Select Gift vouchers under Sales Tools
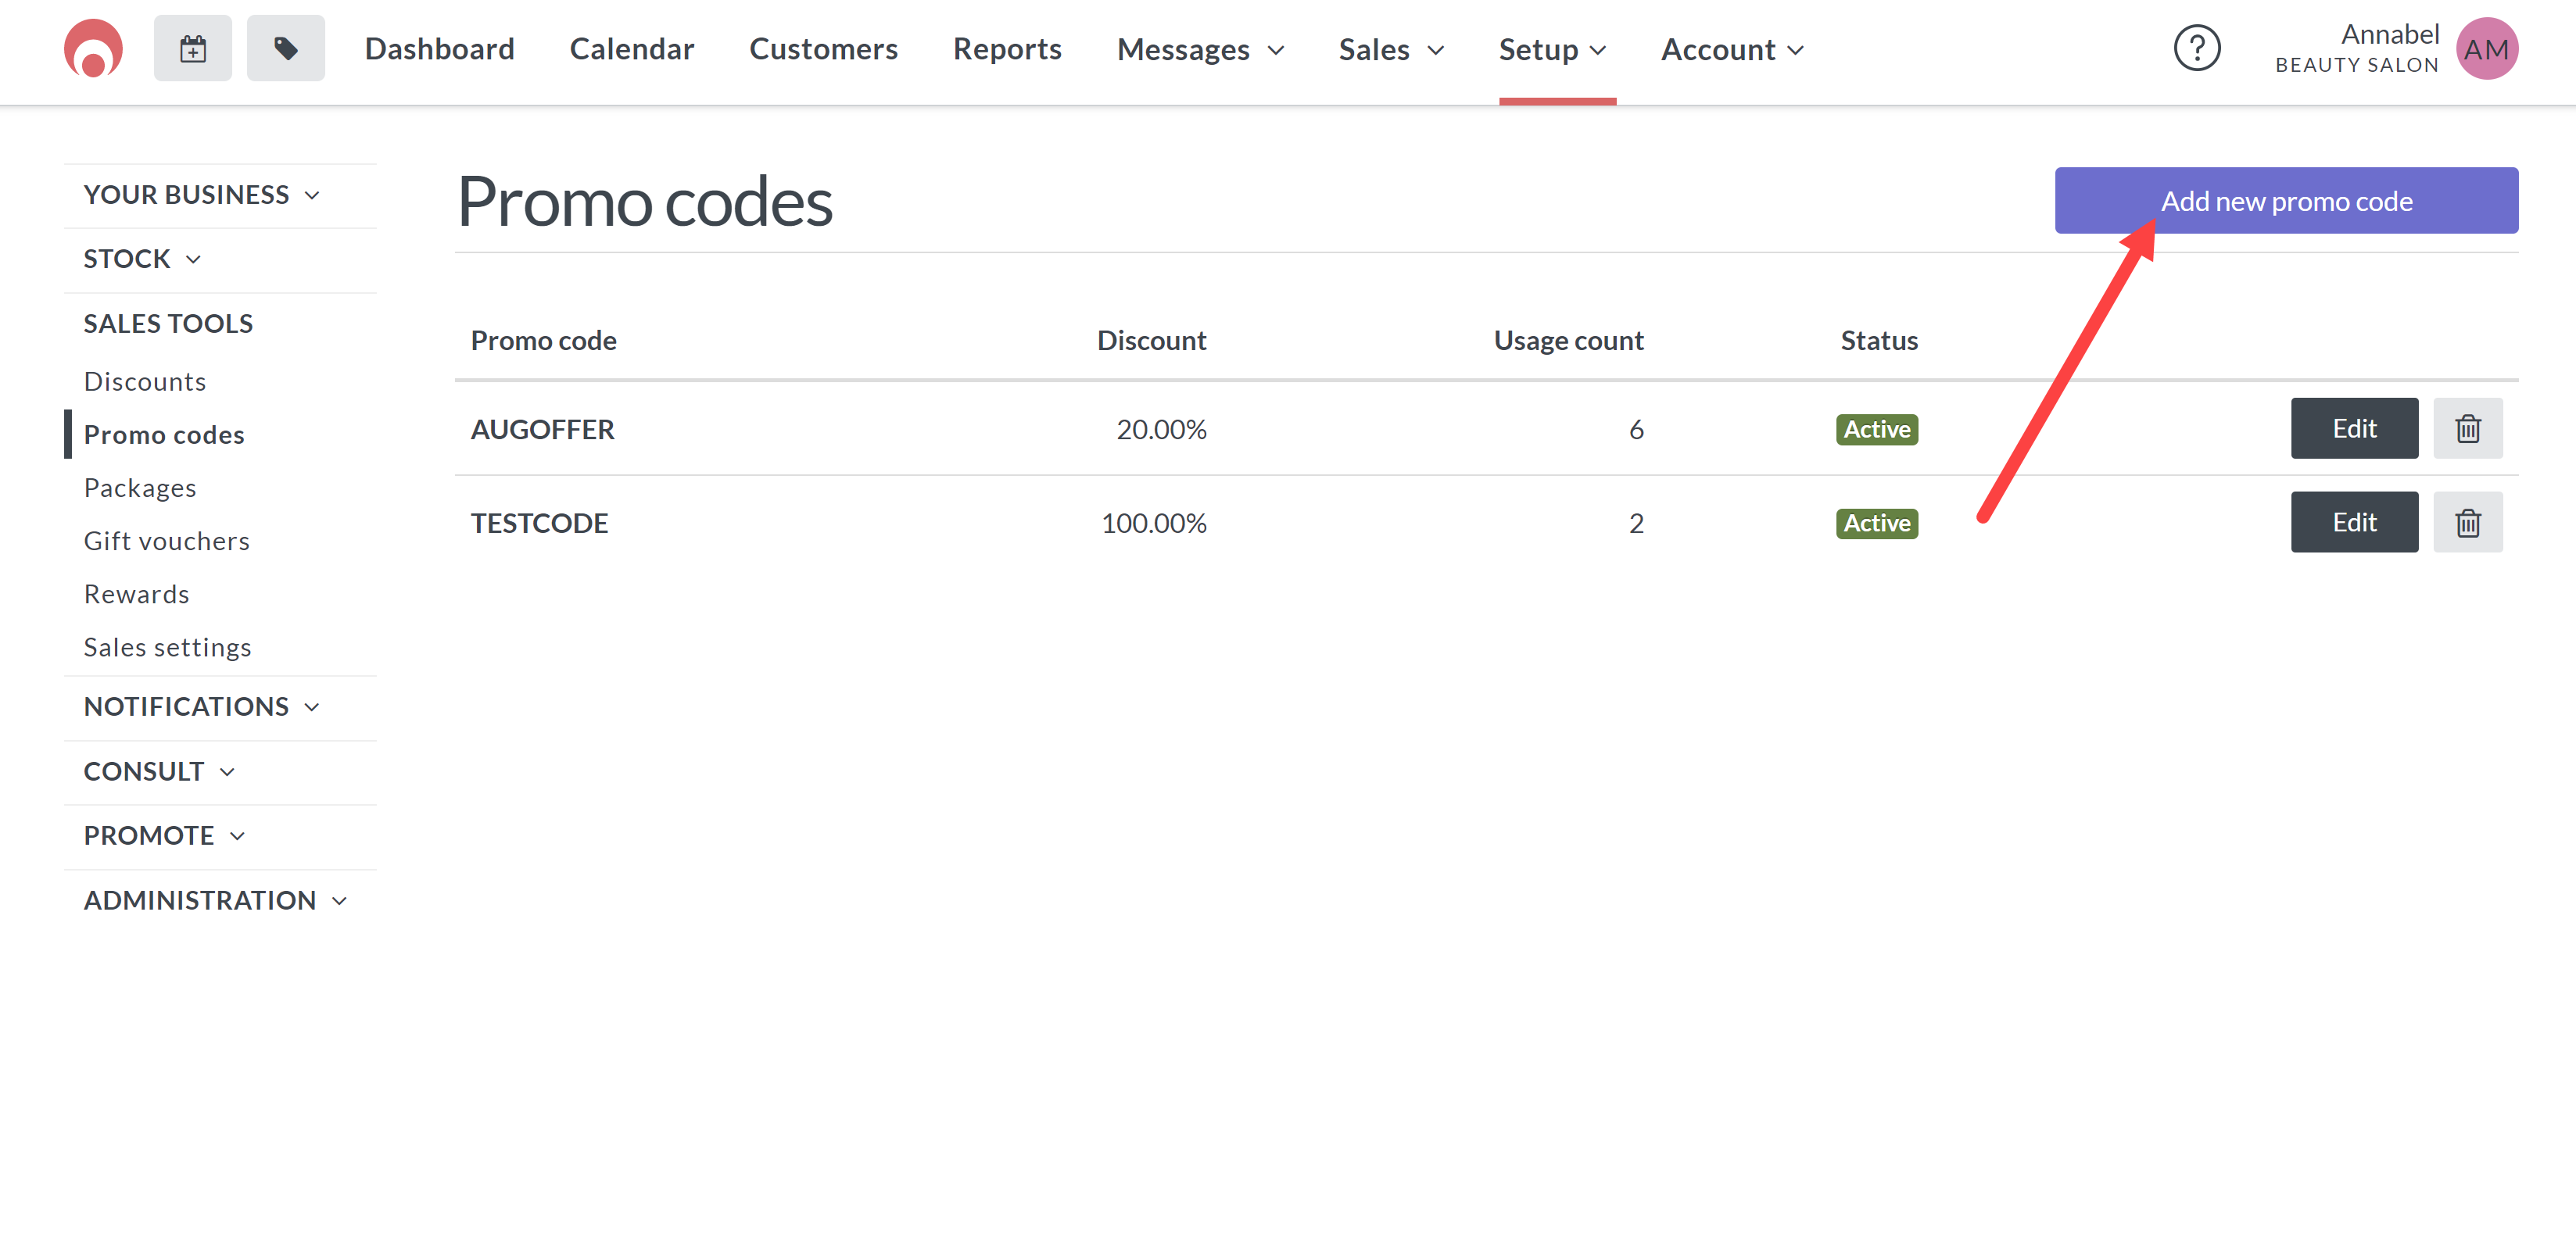The image size is (2576, 1248). coord(167,538)
